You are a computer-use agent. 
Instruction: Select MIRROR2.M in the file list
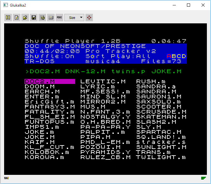[103, 102]
